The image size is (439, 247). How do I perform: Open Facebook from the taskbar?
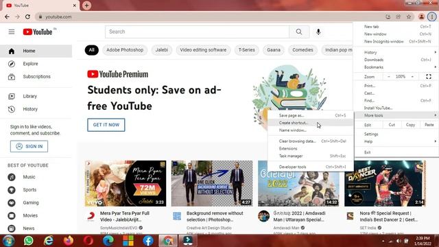148,241
